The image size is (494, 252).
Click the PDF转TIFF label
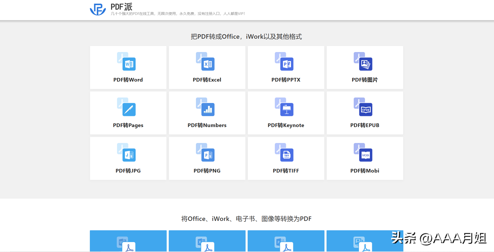[286, 171]
